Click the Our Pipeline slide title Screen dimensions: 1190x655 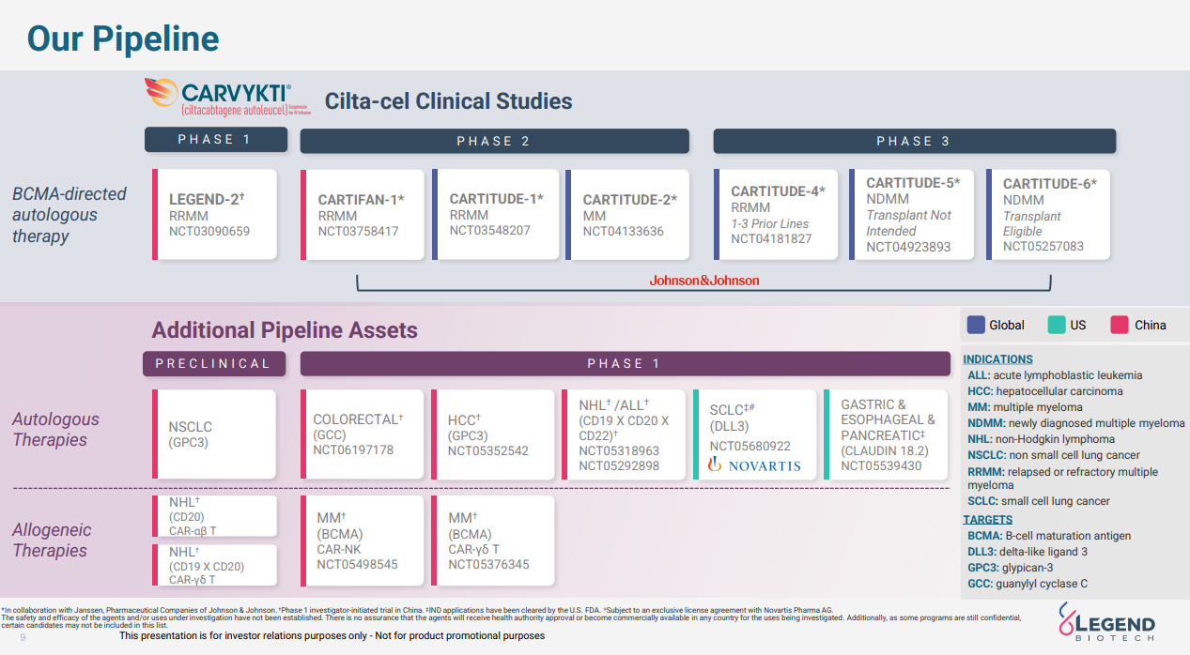click(x=123, y=38)
